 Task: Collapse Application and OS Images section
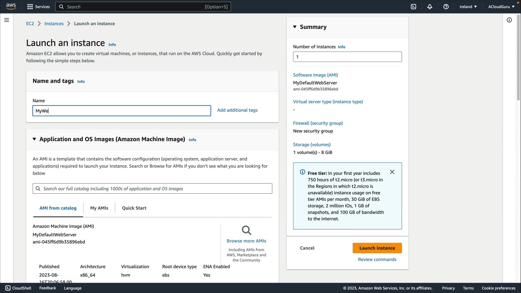[34, 139]
